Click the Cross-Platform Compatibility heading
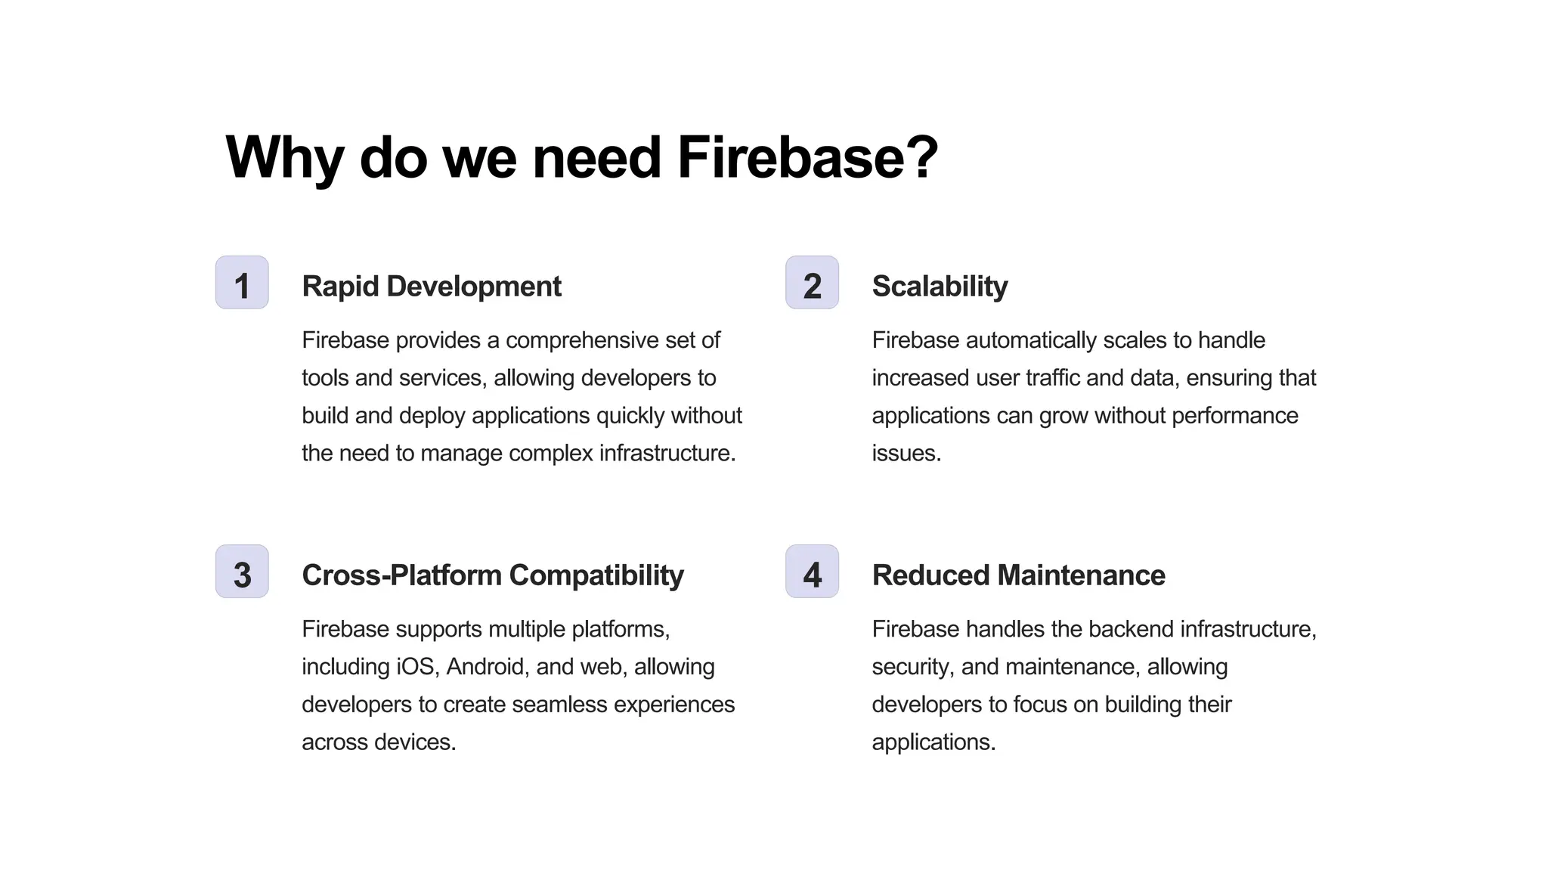The height and width of the screenshot is (871, 1548). [492, 575]
